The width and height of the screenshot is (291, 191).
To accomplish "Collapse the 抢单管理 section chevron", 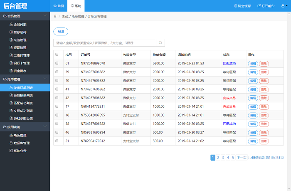I will click(x=45, y=79).
